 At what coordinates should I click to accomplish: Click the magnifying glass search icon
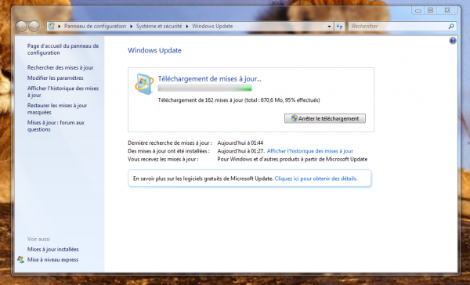pyautogui.click(x=451, y=27)
